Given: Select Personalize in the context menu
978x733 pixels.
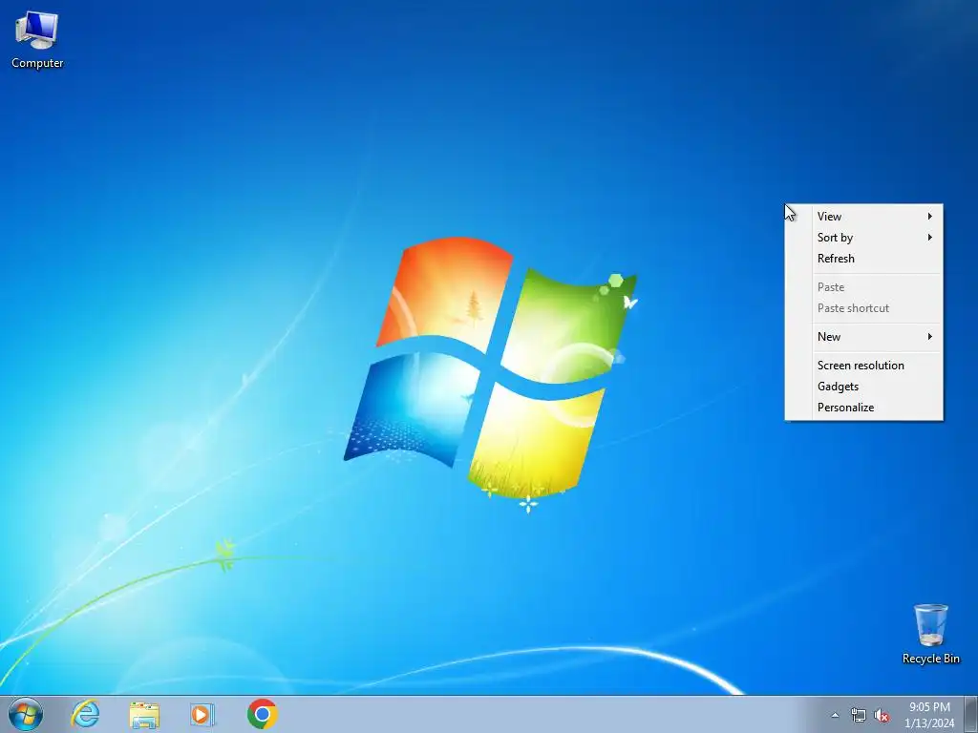Looking at the screenshot, I should point(863,408).
